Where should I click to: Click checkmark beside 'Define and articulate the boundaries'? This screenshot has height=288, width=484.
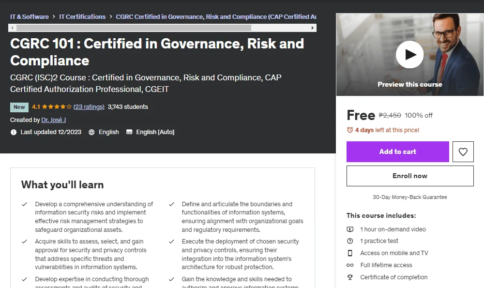coord(171,204)
